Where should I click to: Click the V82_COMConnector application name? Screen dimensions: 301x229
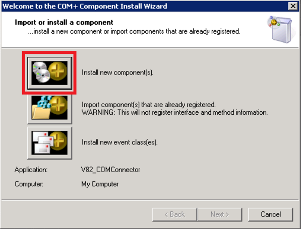coord(110,170)
